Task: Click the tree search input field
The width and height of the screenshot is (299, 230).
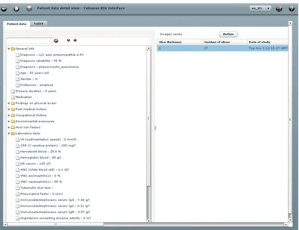Action: 29,41
